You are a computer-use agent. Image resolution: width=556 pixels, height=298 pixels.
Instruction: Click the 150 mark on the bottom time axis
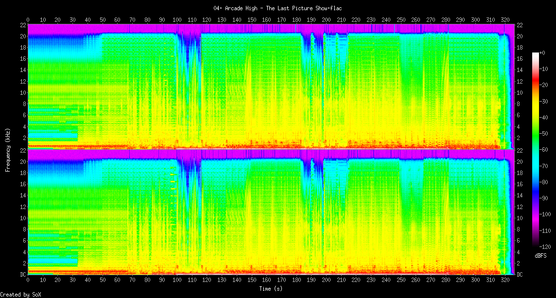click(x=251, y=280)
